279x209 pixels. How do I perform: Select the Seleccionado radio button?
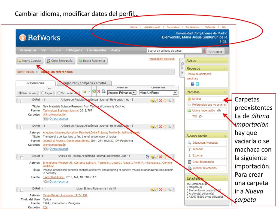[x=20, y=93]
